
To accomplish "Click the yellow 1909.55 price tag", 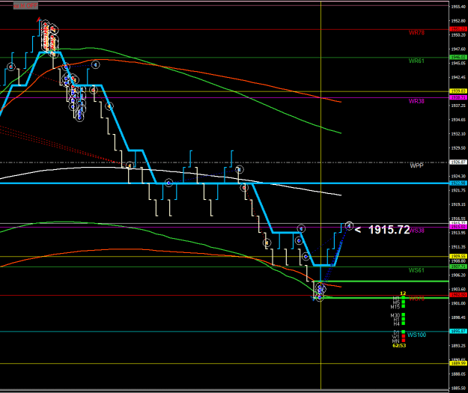I will 458,256.
